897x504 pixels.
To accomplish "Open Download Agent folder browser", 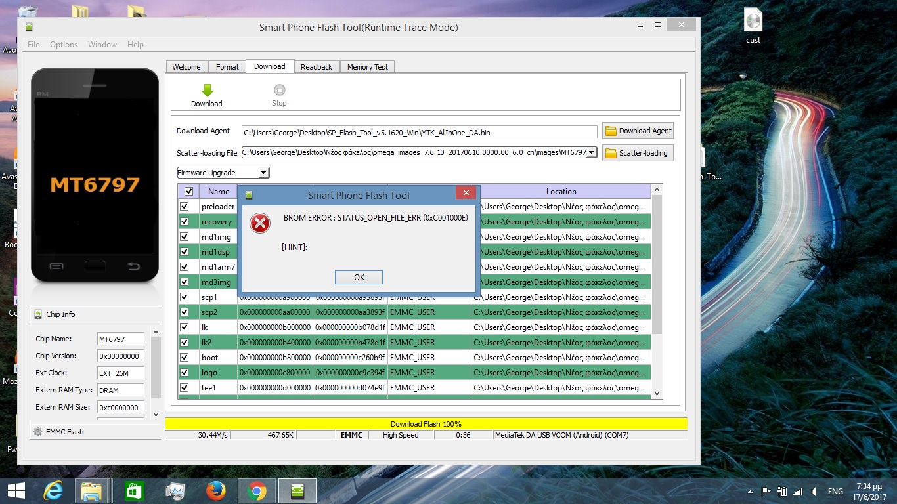I will pos(638,131).
